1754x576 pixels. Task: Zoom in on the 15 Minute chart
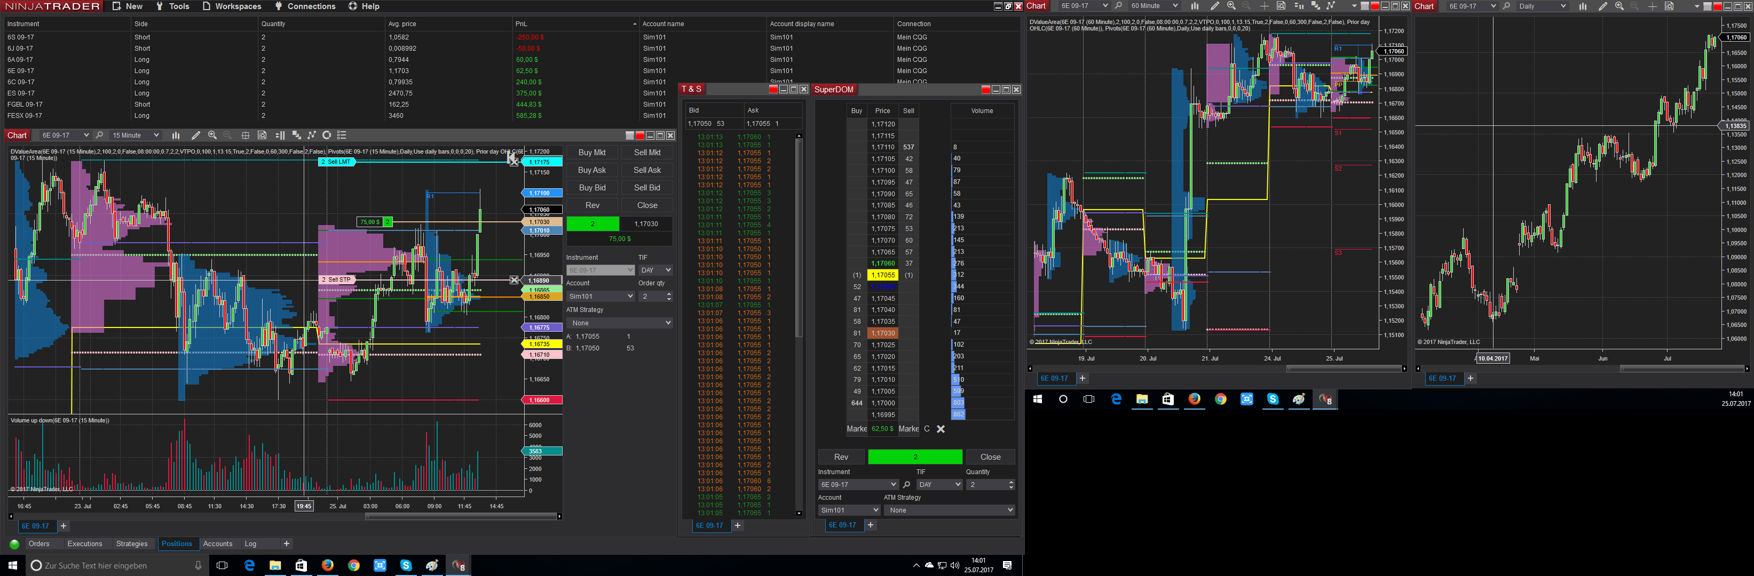212,135
